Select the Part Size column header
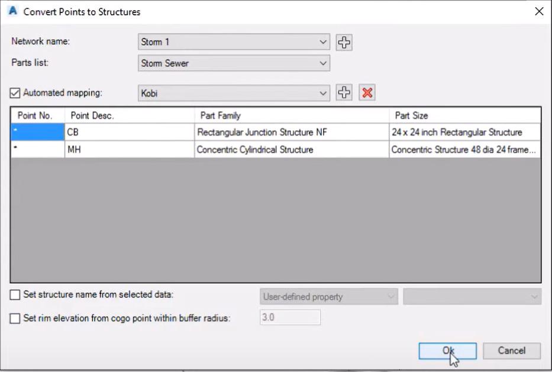Image resolution: width=552 pixels, height=372 pixels. 465,115
